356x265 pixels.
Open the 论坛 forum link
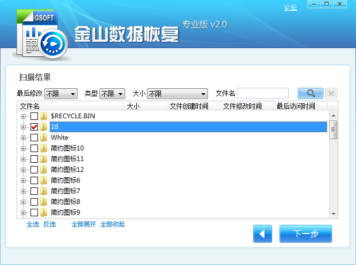(x=290, y=7)
